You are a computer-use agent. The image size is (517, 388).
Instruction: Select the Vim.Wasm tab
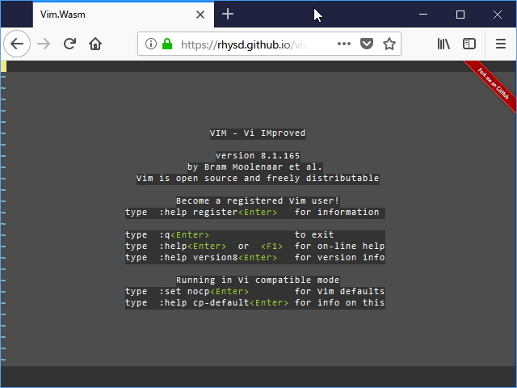click(124, 15)
